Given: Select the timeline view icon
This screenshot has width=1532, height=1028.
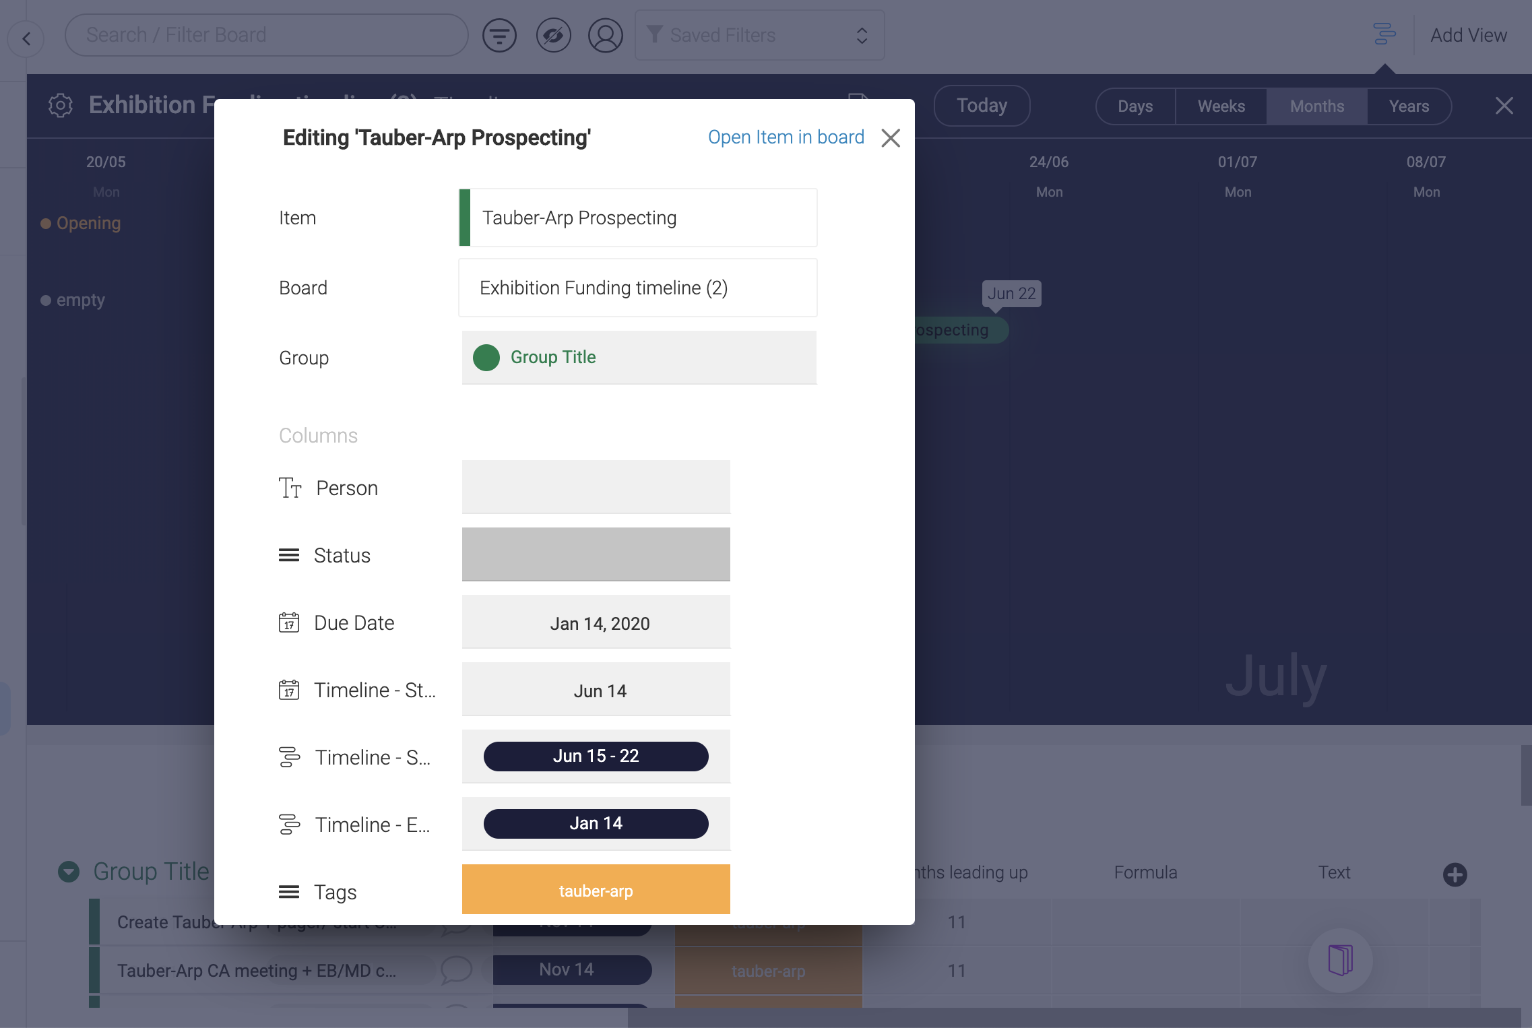Looking at the screenshot, I should [x=1384, y=34].
